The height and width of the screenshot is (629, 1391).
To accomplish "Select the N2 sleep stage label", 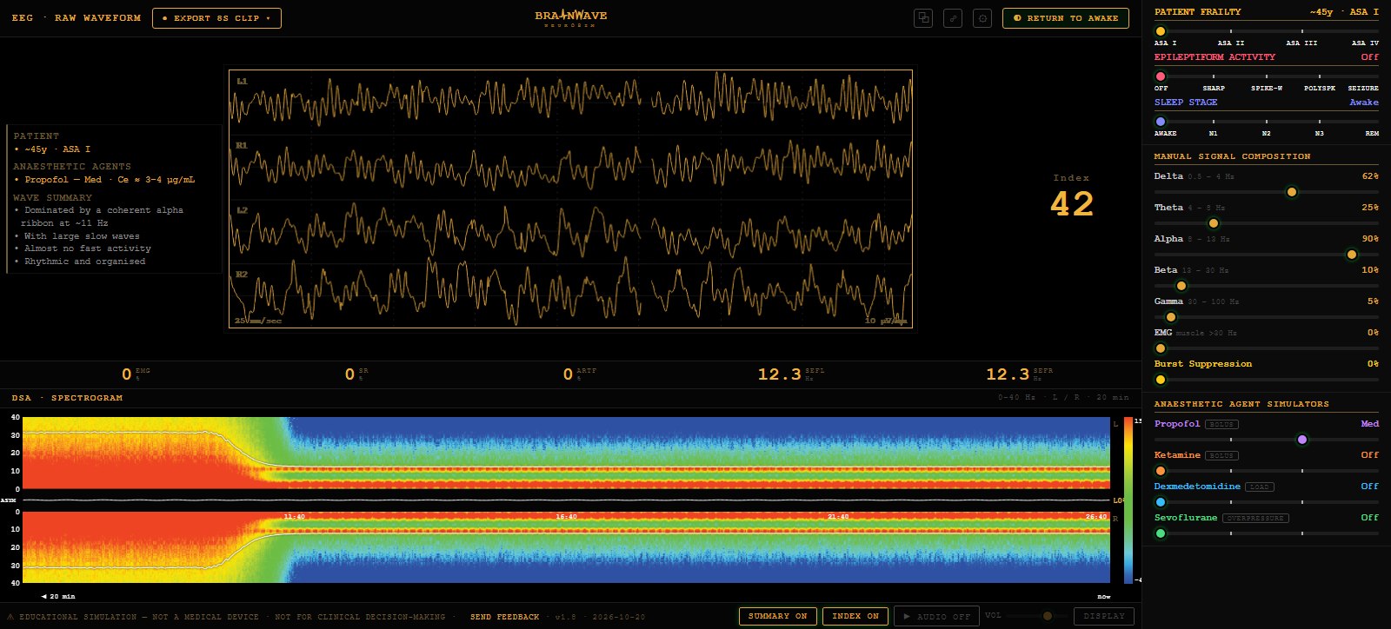I will pyautogui.click(x=1266, y=134).
